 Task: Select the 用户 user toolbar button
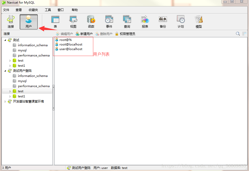(x=29, y=22)
